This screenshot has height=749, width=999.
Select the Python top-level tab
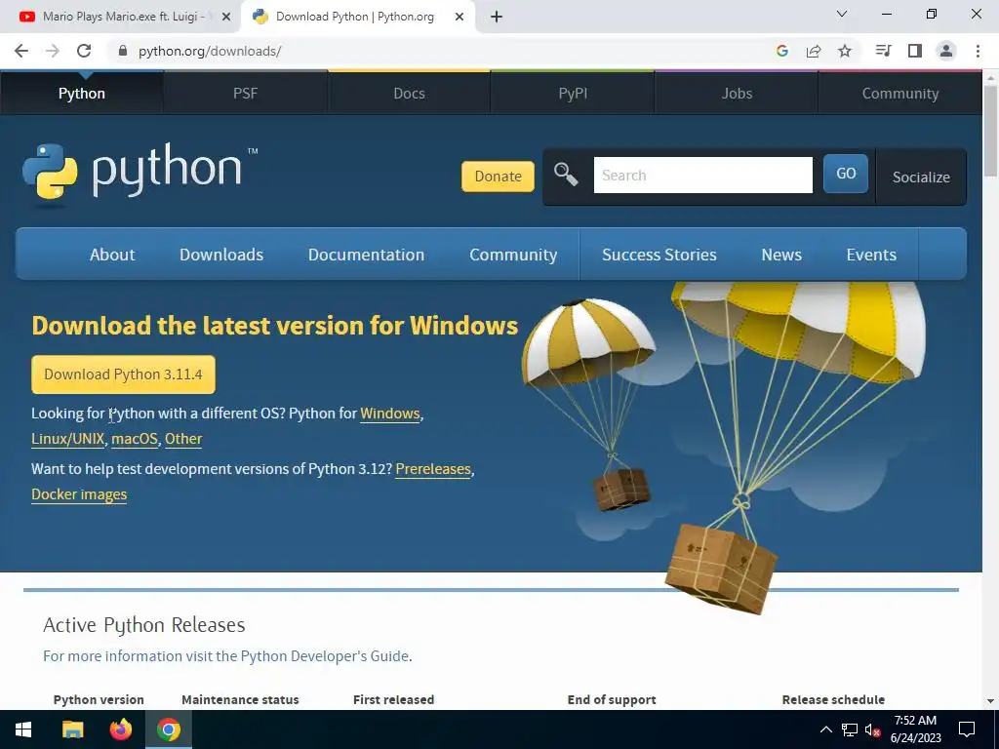(x=82, y=94)
